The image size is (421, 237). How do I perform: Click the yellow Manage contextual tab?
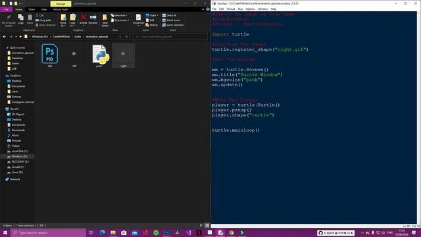click(x=61, y=4)
